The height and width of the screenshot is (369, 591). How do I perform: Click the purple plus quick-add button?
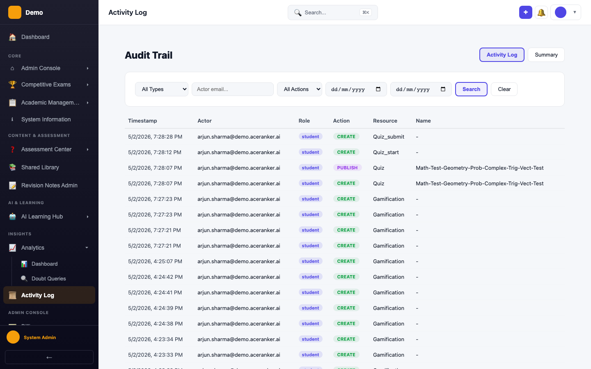[x=526, y=12]
